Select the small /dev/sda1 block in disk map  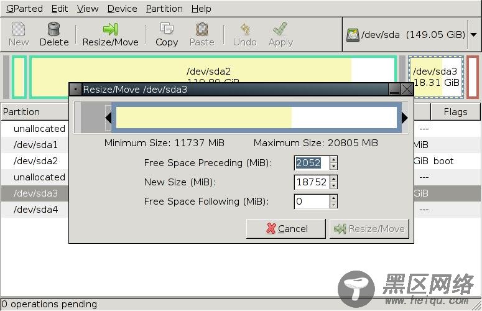click(19, 77)
